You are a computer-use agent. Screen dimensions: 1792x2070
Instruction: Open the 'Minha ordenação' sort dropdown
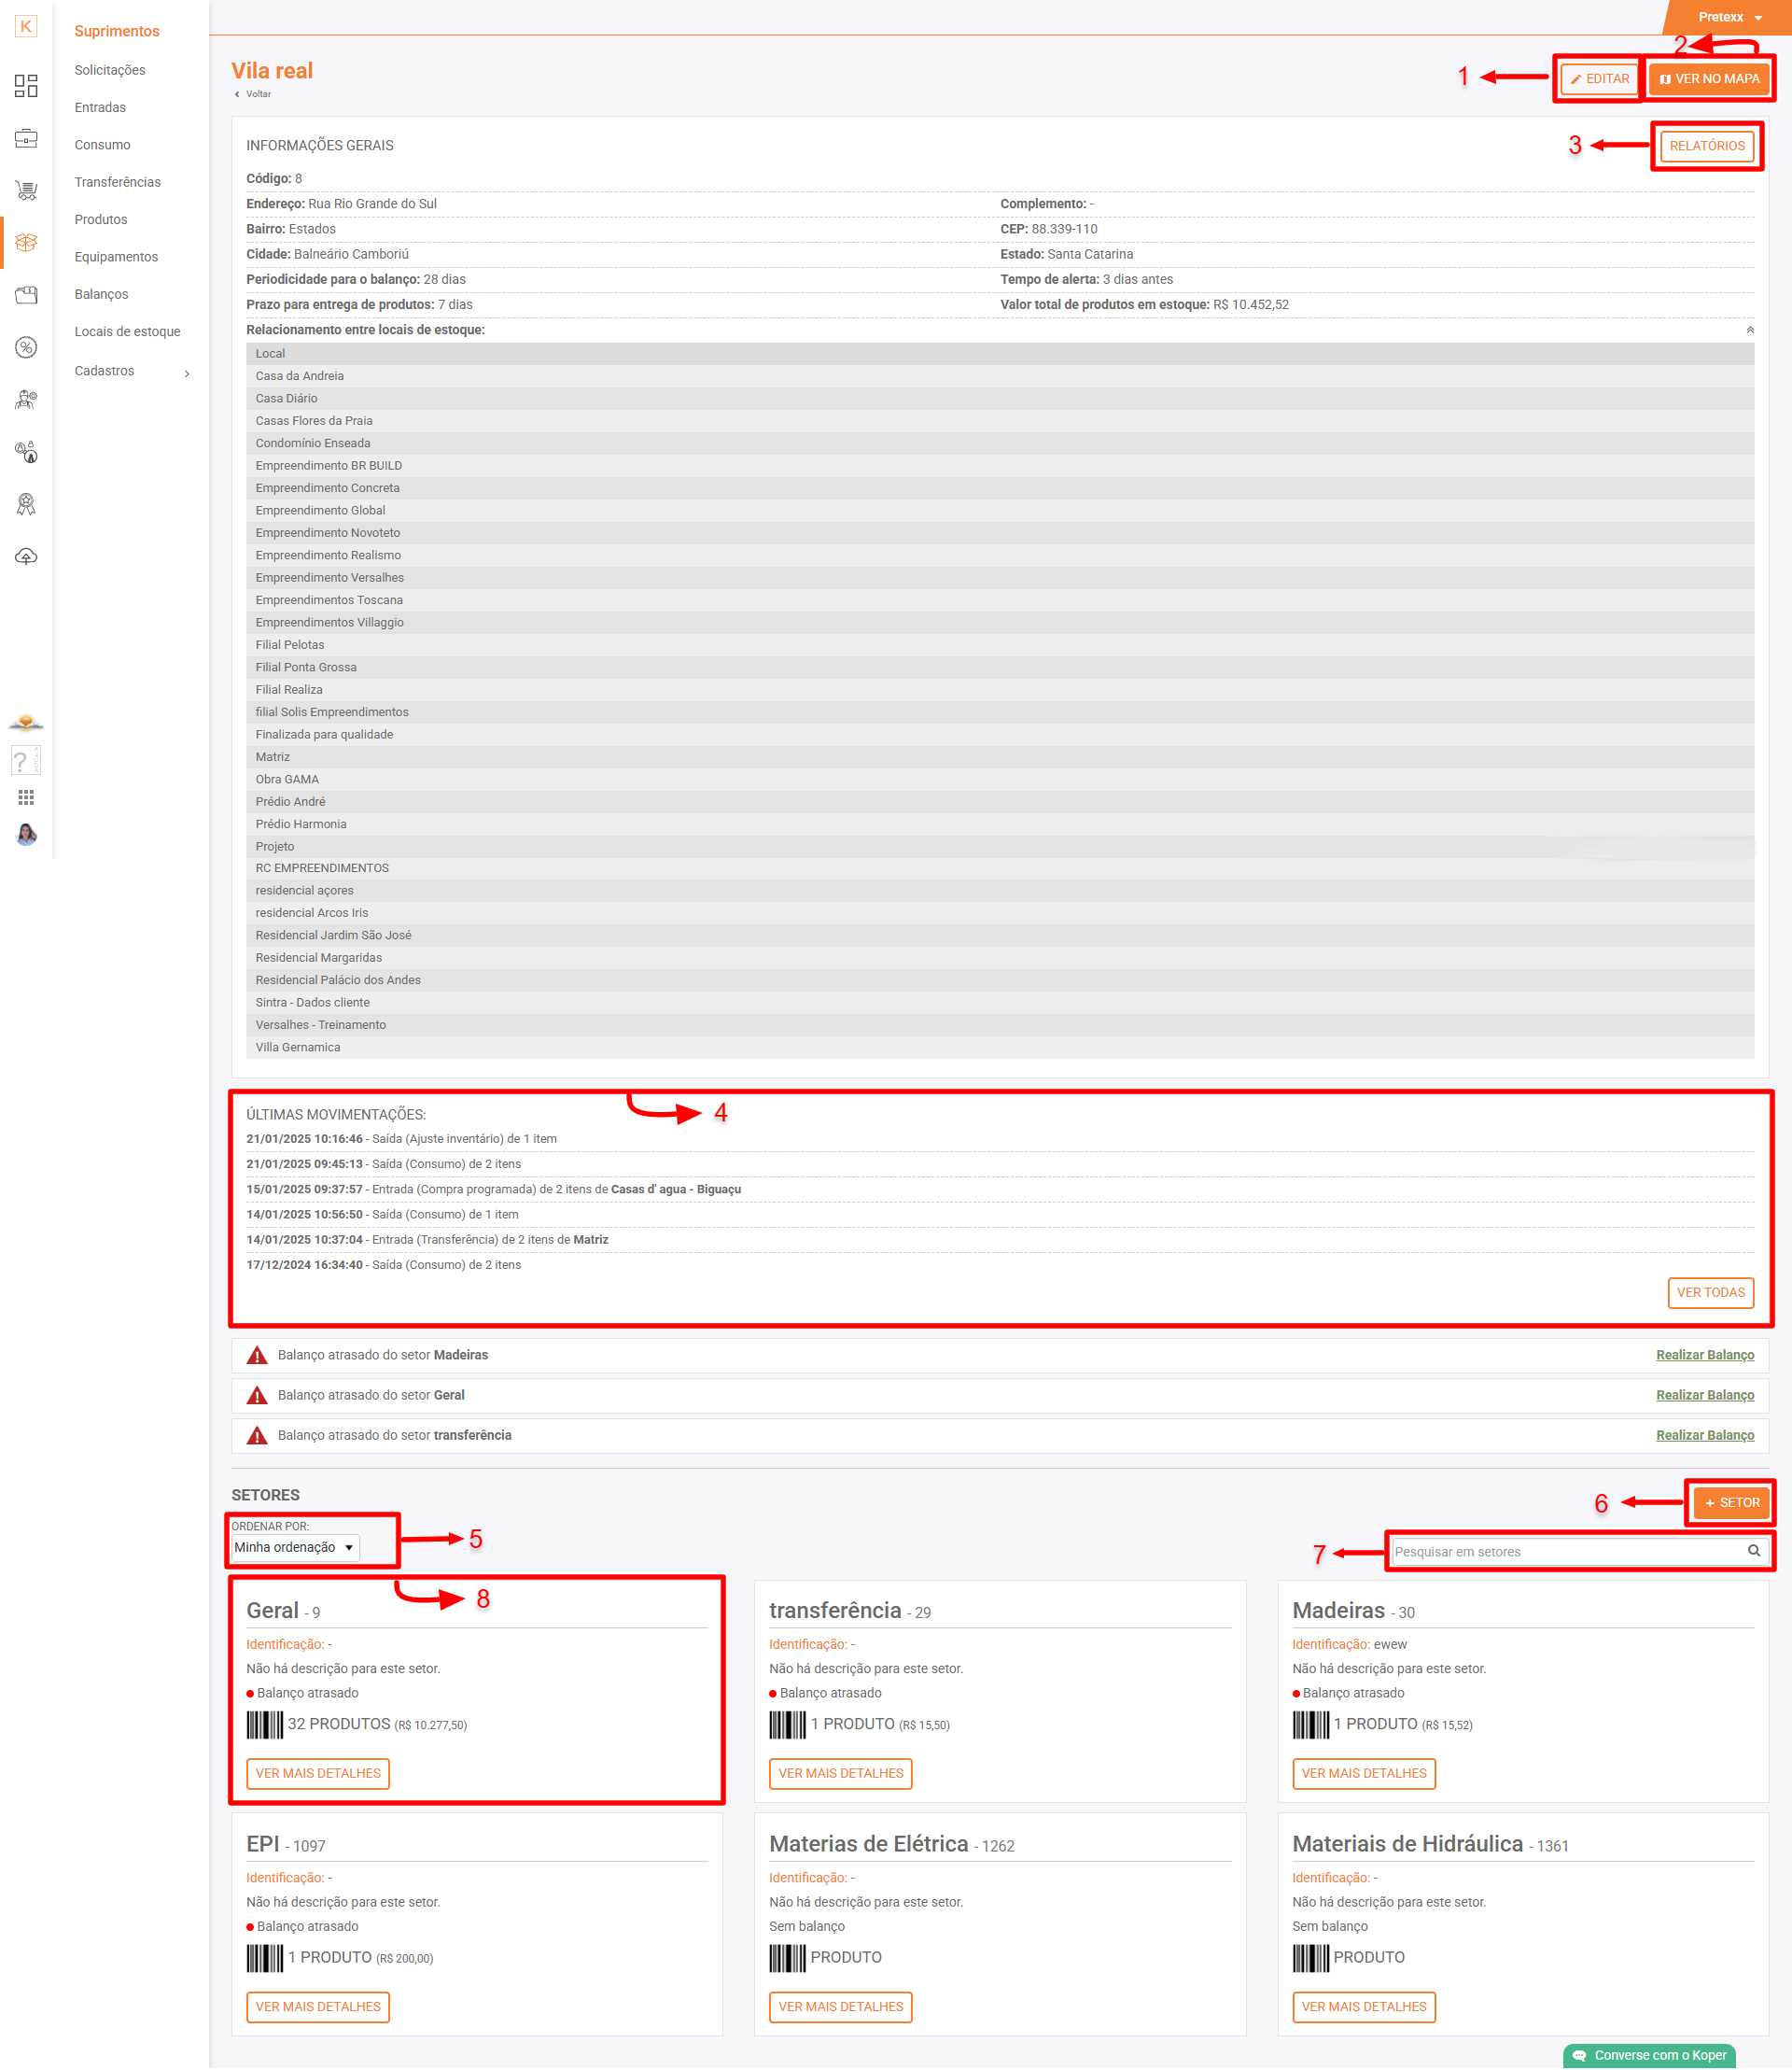coord(295,1547)
